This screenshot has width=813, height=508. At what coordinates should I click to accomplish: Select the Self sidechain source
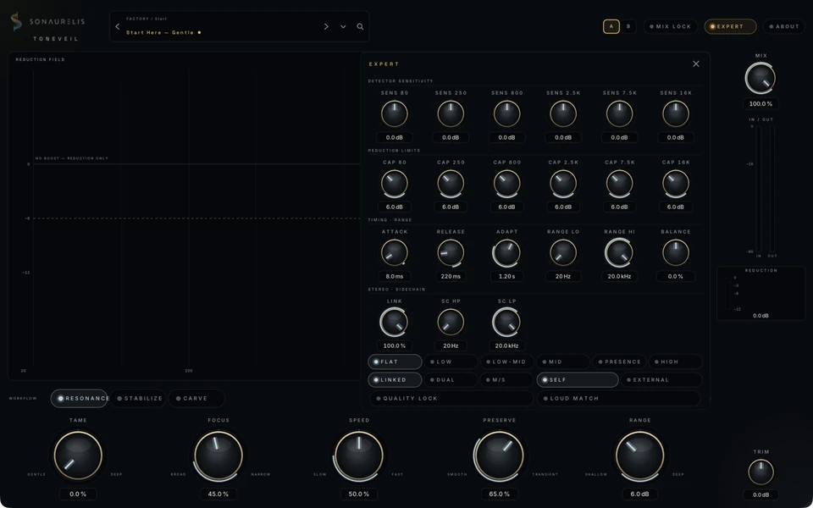pyautogui.click(x=578, y=380)
